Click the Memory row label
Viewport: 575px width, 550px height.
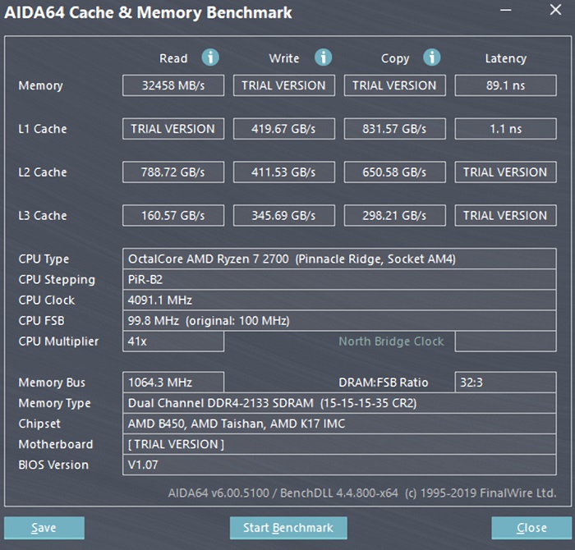tap(41, 85)
